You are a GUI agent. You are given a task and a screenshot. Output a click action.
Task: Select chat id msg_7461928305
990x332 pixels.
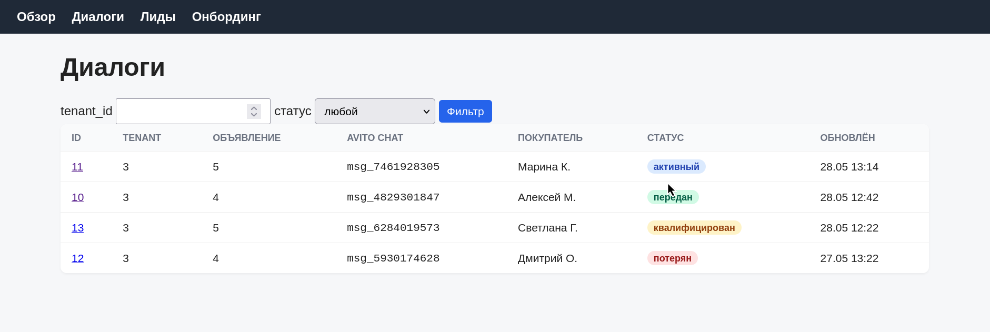point(393,167)
